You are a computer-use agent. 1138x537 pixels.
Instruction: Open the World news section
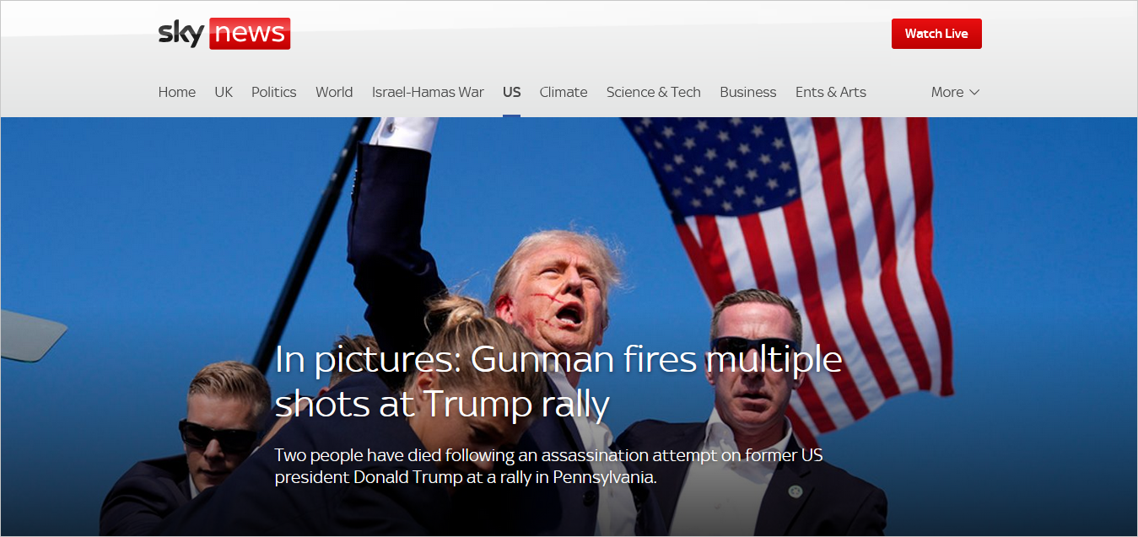[x=334, y=92]
